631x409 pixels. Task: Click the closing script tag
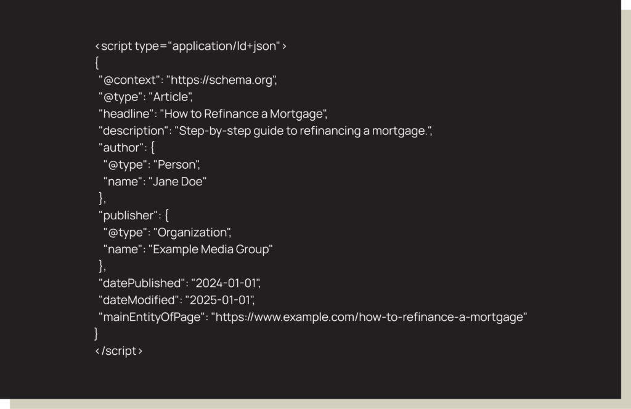click(x=119, y=351)
